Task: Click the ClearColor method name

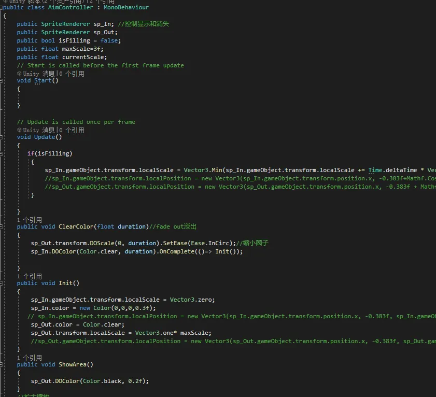Action: [76, 227]
